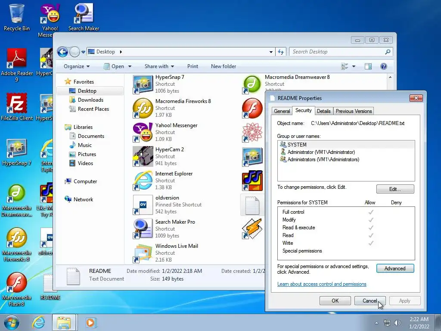Open Windows Media Player taskbar icon
Image resolution: width=441 pixels, height=331 pixels.
[x=90, y=322]
